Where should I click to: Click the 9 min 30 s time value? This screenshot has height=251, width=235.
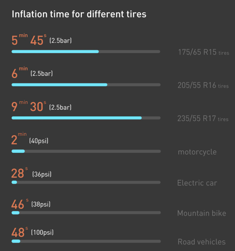[x=29, y=106]
